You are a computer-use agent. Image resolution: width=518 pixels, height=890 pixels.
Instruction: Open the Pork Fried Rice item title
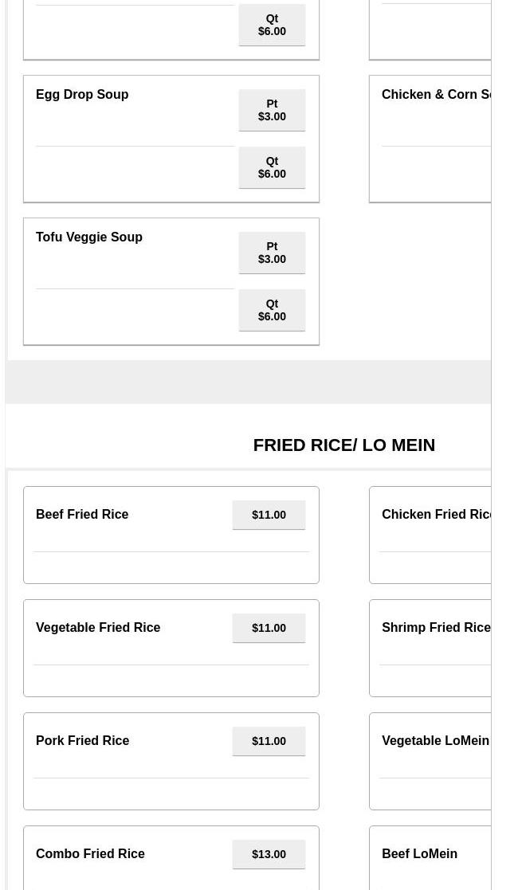click(82, 740)
